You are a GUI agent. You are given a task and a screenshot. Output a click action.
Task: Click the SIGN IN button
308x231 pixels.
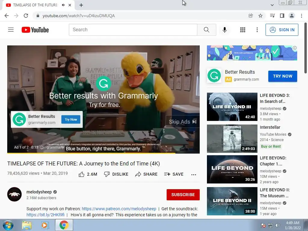(282, 30)
